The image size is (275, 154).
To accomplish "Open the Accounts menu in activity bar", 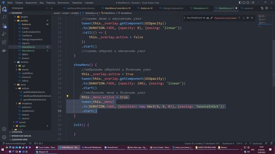I will coord(4,129).
